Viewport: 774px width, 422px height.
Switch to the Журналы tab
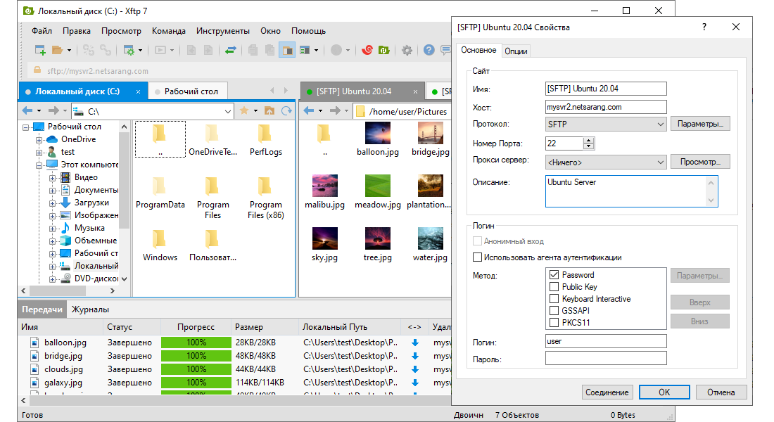point(90,309)
